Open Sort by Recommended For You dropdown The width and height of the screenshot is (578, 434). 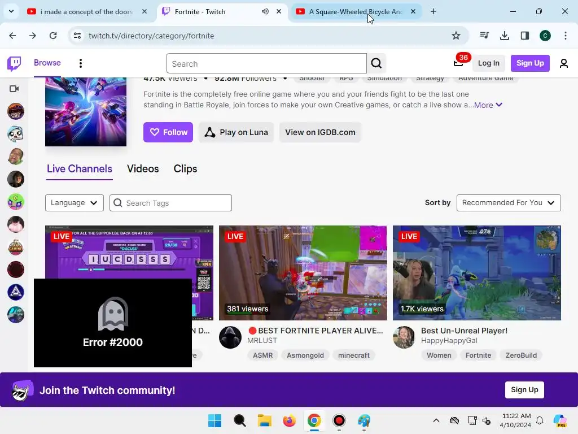509,203
